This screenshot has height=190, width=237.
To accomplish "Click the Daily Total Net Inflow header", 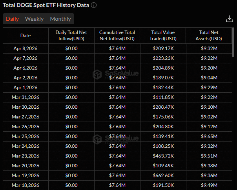I will 71,36.
